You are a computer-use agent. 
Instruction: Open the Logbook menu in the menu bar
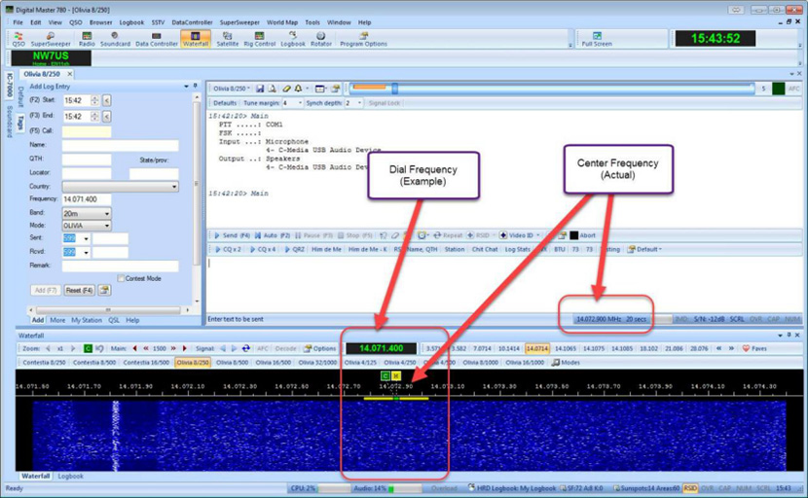tap(130, 21)
